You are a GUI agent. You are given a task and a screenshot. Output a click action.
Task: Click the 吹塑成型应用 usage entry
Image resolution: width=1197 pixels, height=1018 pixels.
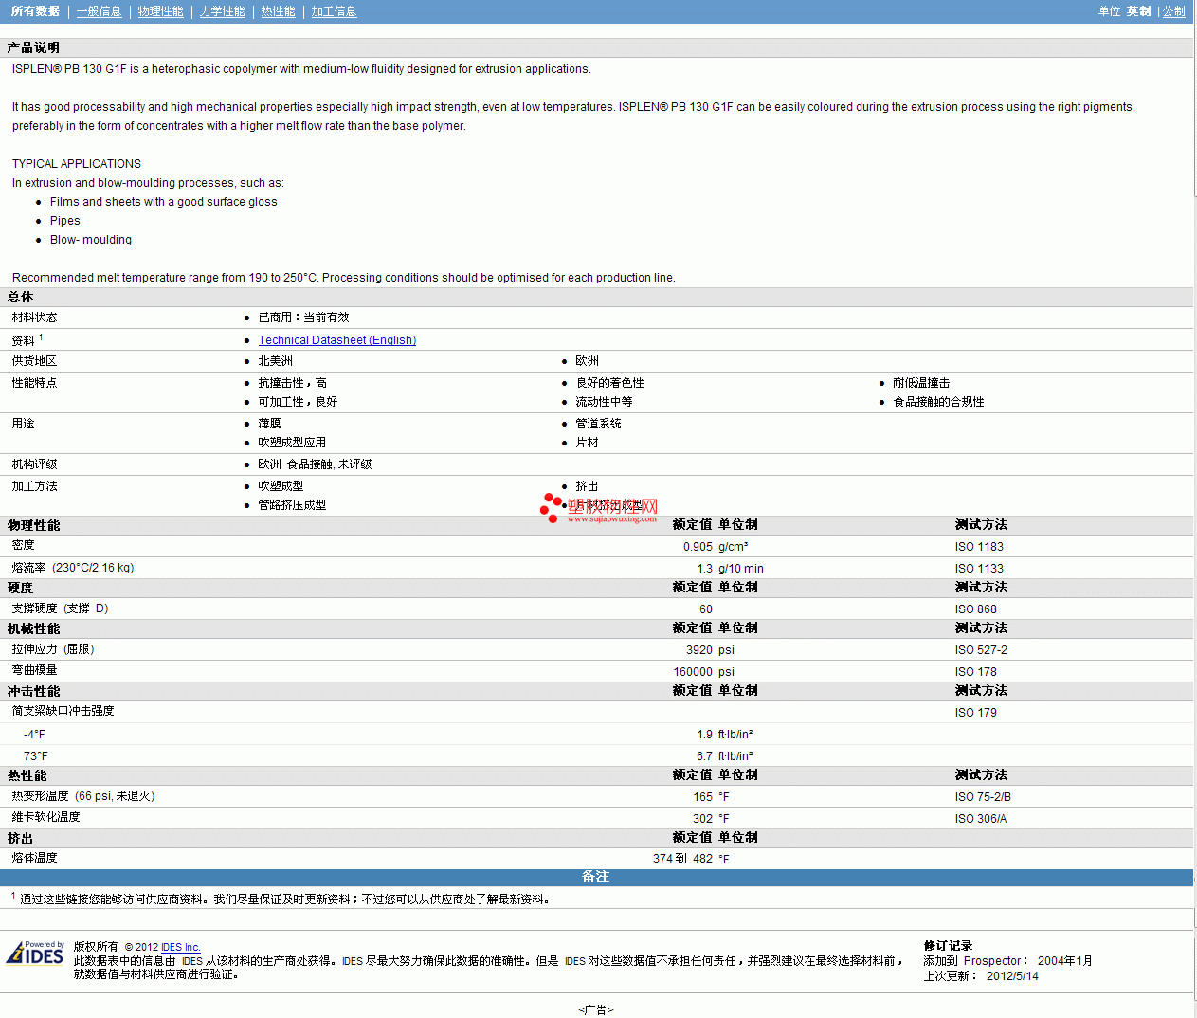coord(293,443)
